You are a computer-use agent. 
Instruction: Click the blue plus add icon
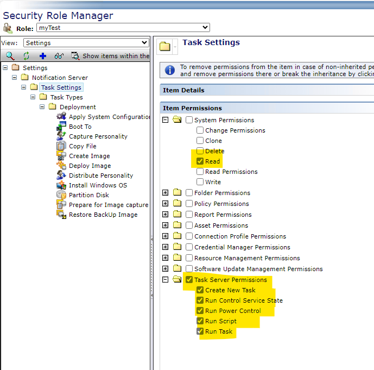click(43, 55)
